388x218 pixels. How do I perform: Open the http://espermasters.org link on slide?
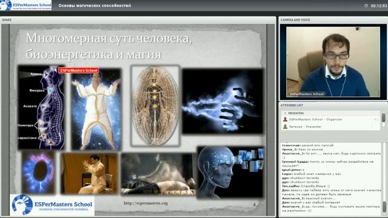coord(145,203)
